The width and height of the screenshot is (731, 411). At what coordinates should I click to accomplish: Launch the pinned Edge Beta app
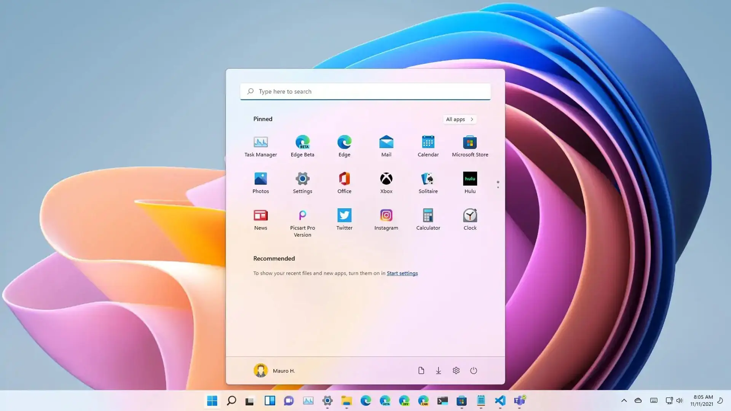(x=302, y=146)
